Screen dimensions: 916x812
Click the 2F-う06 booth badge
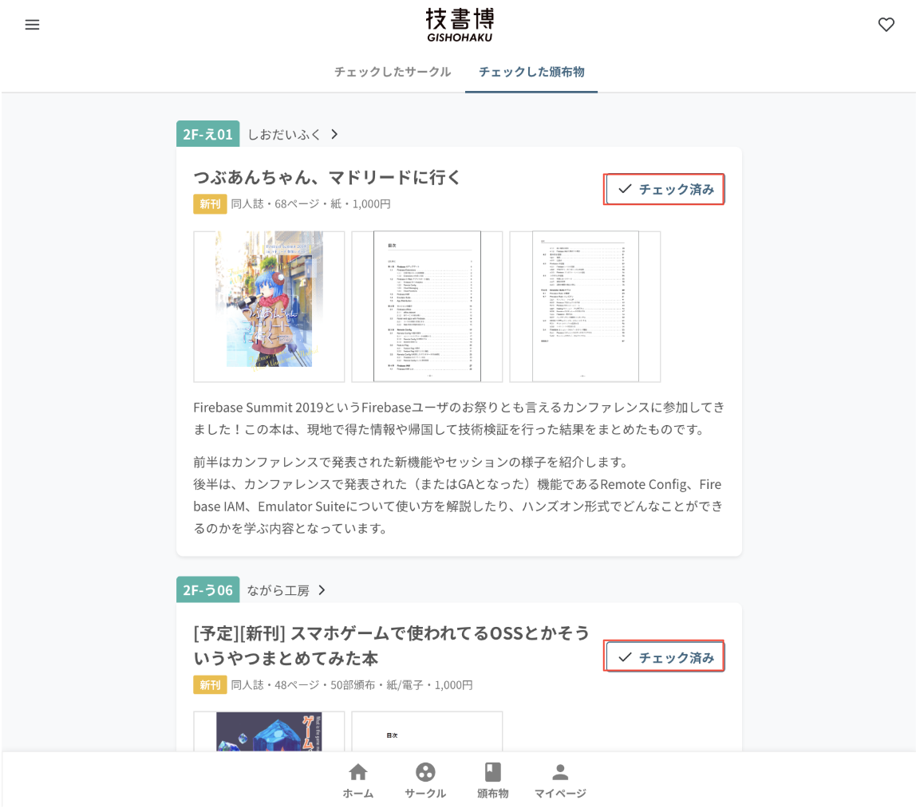[x=208, y=590]
